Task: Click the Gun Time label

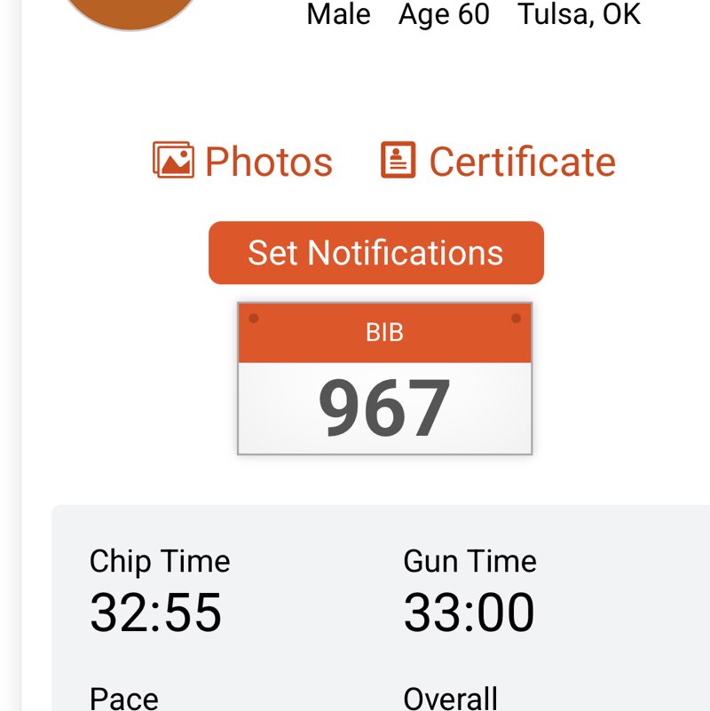Action: (x=469, y=561)
